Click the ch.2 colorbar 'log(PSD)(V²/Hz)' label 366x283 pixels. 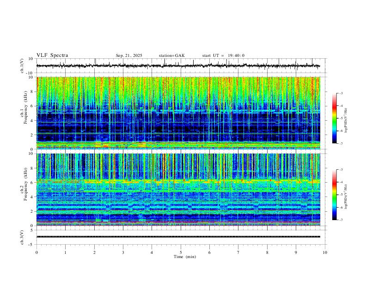click(x=346, y=197)
